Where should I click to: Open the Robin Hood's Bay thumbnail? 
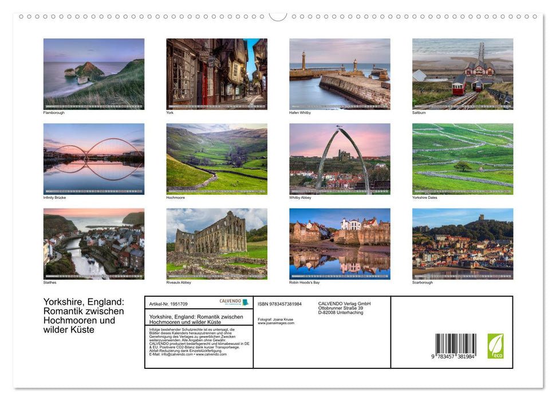point(339,244)
